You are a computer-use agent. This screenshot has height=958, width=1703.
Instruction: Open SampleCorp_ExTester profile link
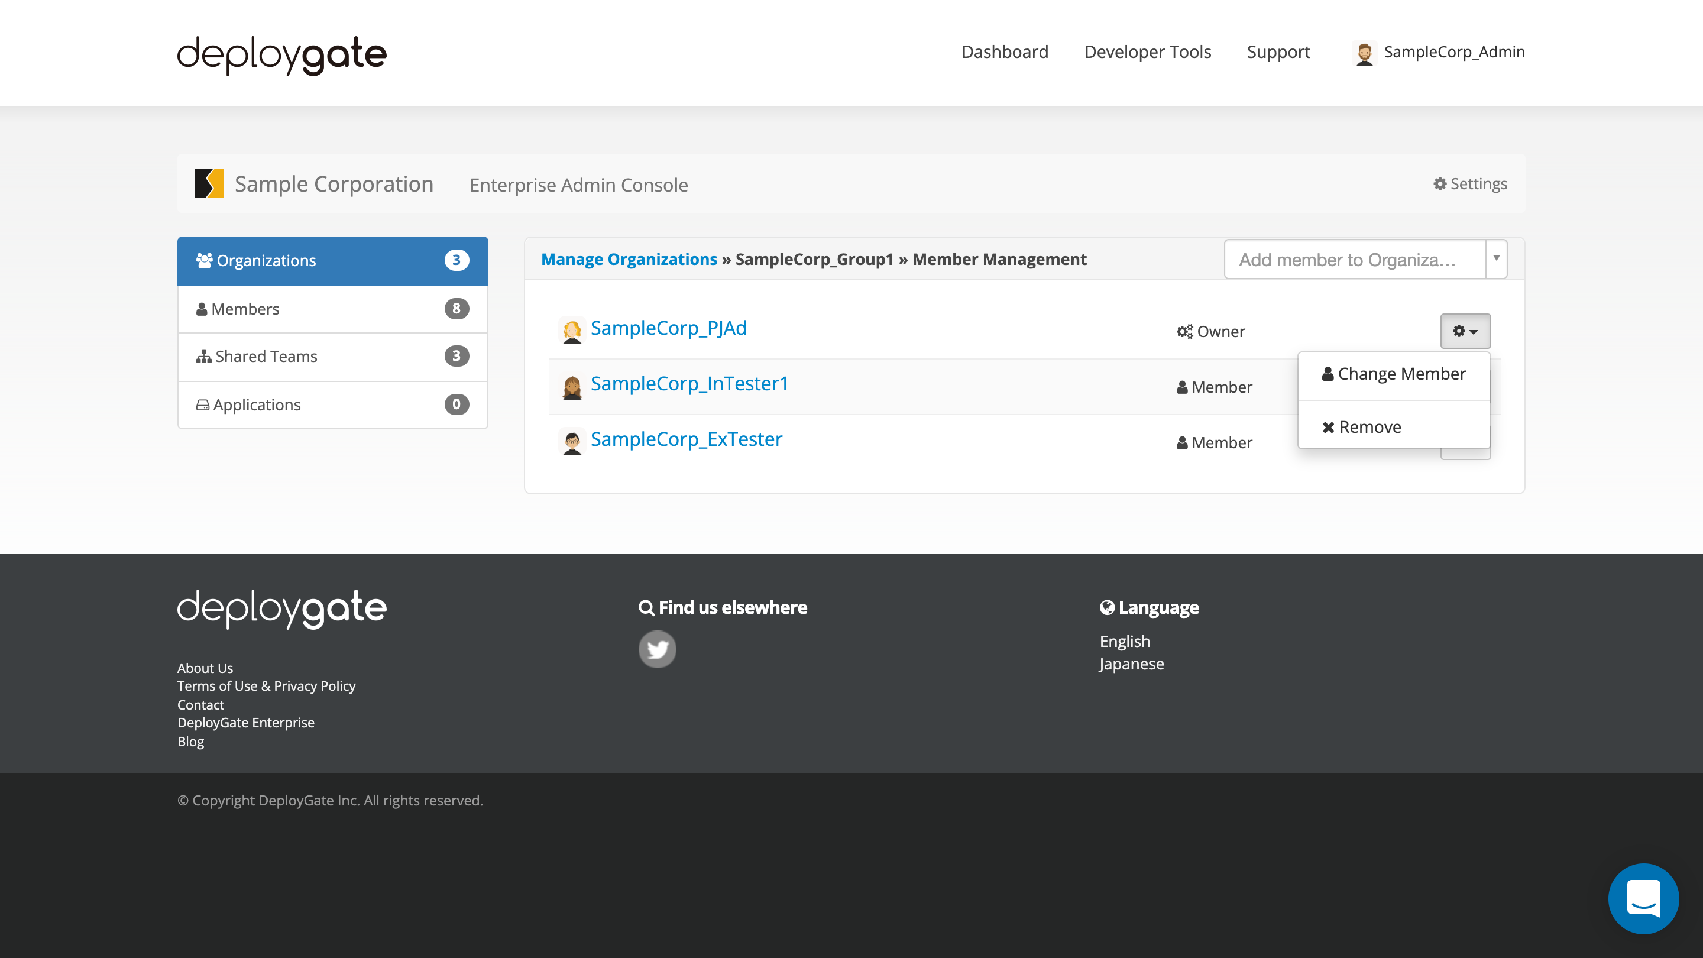click(686, 439)
